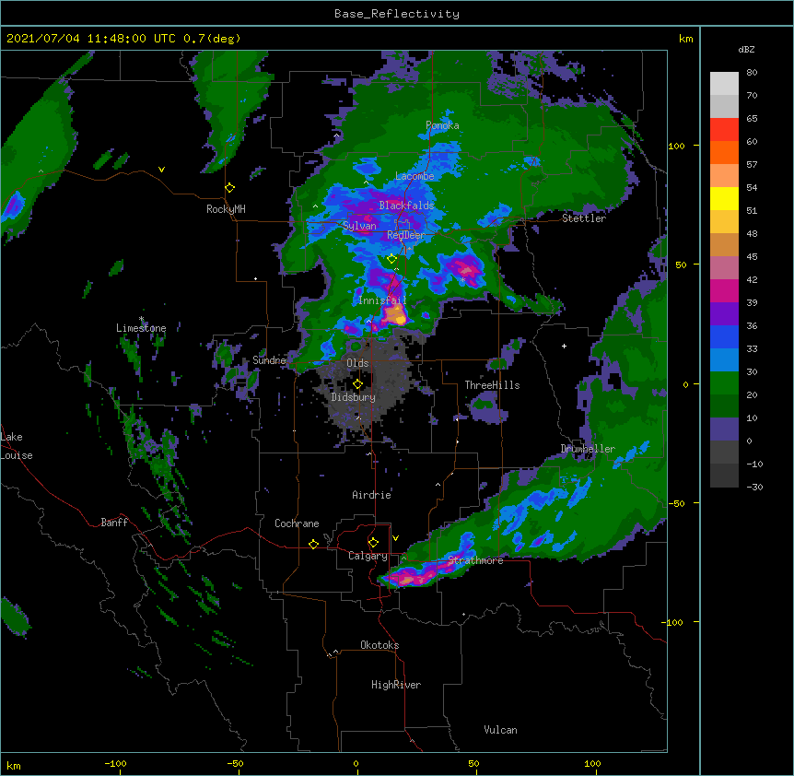The width and height of the screenshot is (794, 776).
Task: Select the Strathmore label
Action: [x=475, y=560]
